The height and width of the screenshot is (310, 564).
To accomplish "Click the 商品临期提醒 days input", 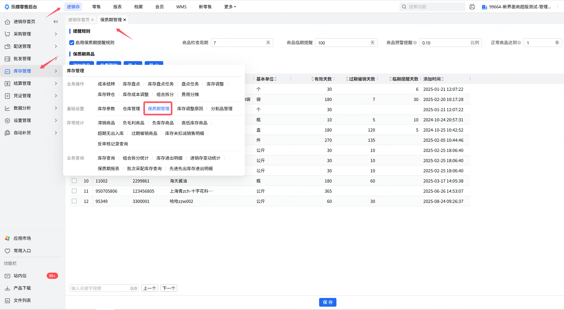I will tap(346, 43).
